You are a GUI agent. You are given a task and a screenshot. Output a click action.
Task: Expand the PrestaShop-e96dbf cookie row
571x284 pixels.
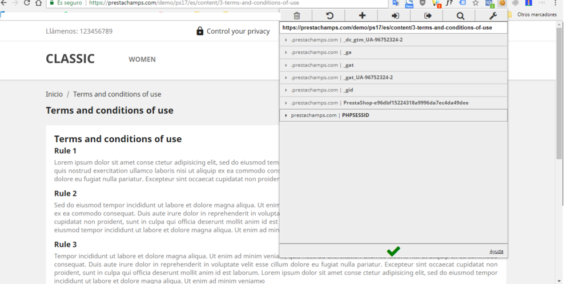coord(393,103)
